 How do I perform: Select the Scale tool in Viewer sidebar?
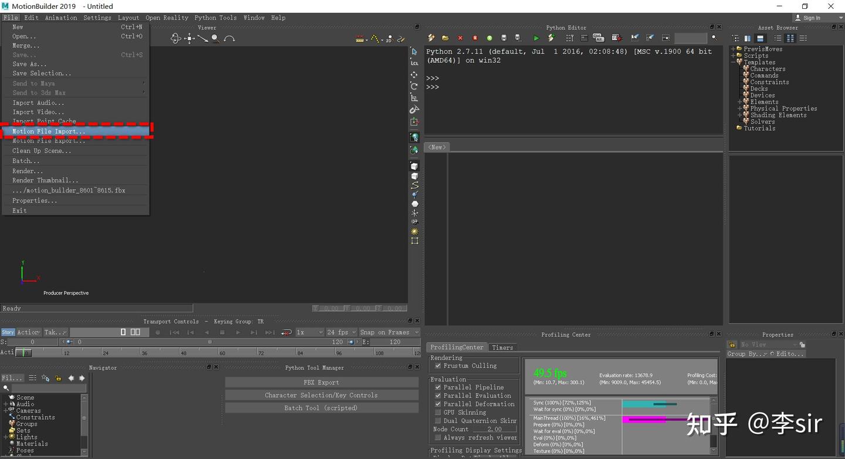(414, 98)
